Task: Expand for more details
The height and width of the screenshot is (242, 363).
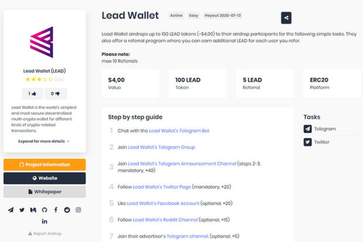Action: 44,141
